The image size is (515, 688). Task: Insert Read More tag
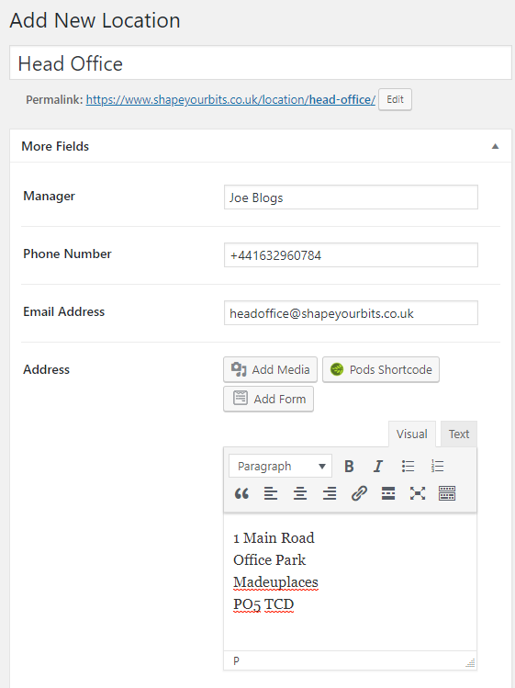click(388, 493)
